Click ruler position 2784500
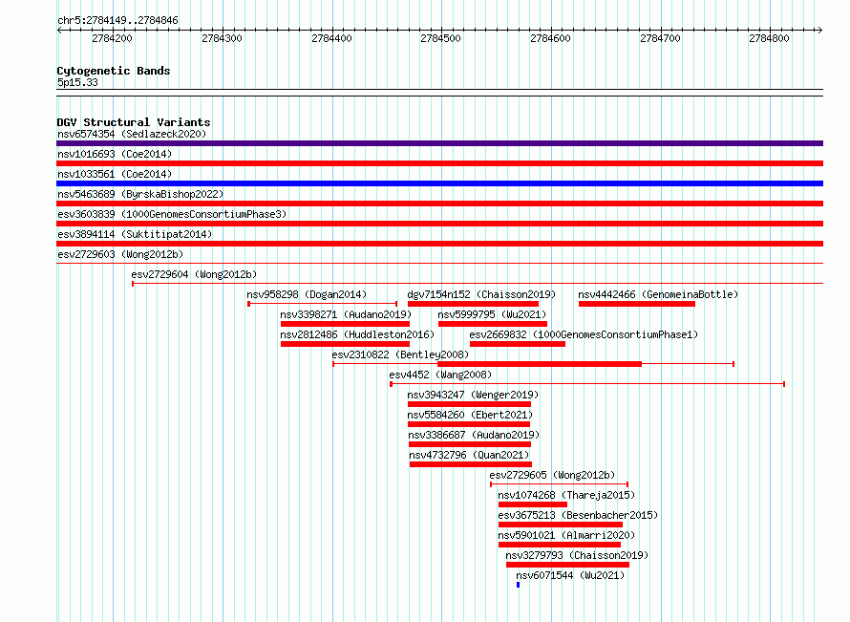This screenshot has width=850, height=622. click(x=440, y=38)
